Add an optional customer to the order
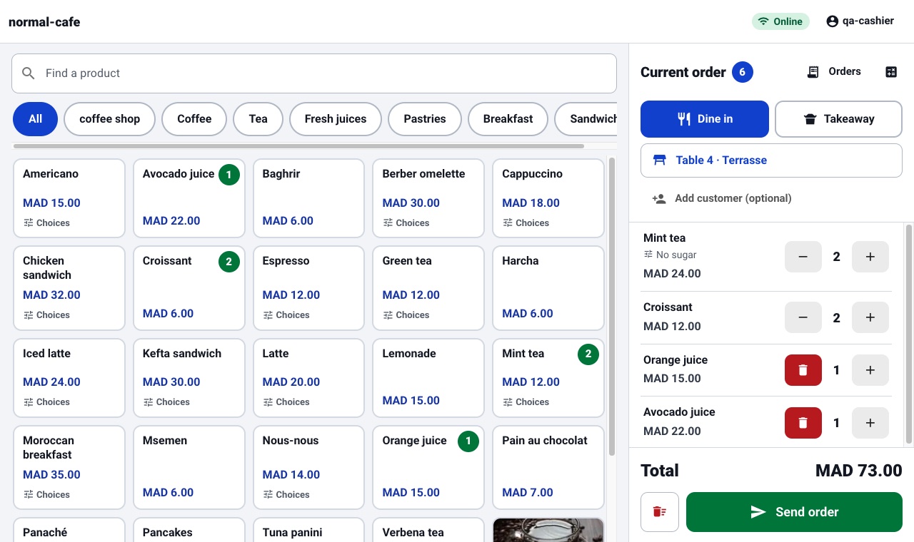914x542 pixels. [x=722, y=199]
